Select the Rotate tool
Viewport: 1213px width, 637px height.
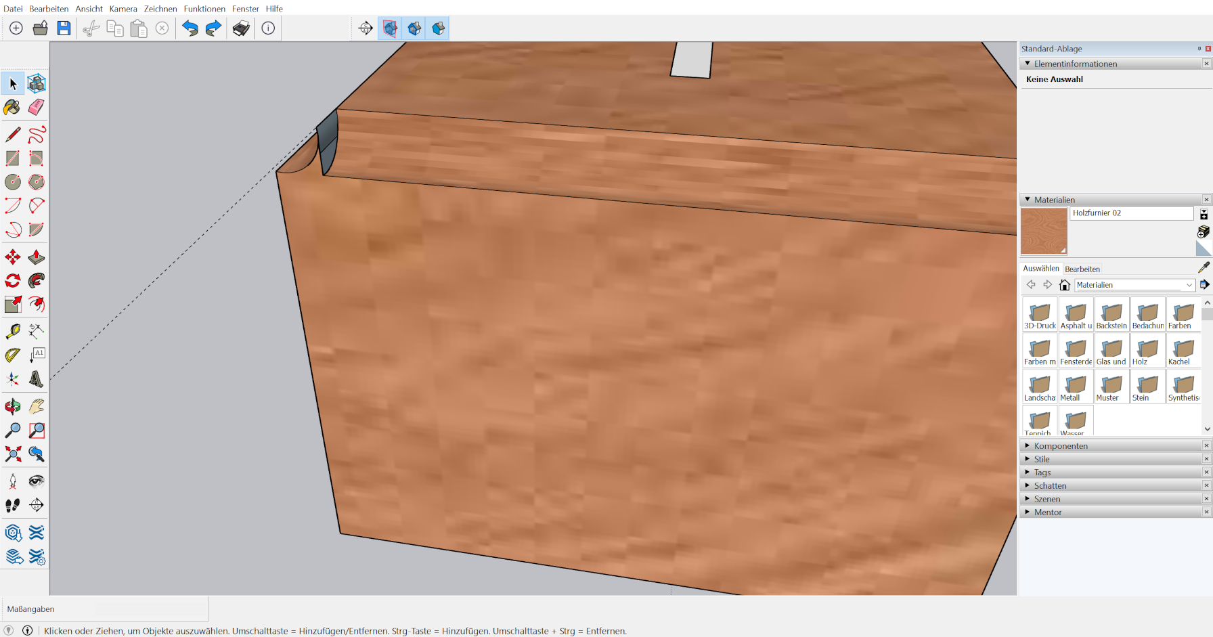click(x=12, y=281)
